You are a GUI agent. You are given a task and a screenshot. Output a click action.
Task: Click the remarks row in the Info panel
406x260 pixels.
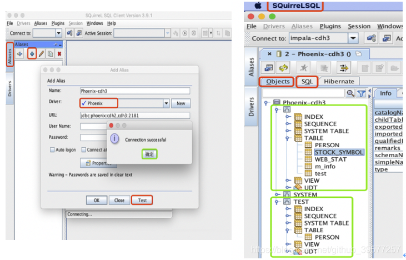388,148
